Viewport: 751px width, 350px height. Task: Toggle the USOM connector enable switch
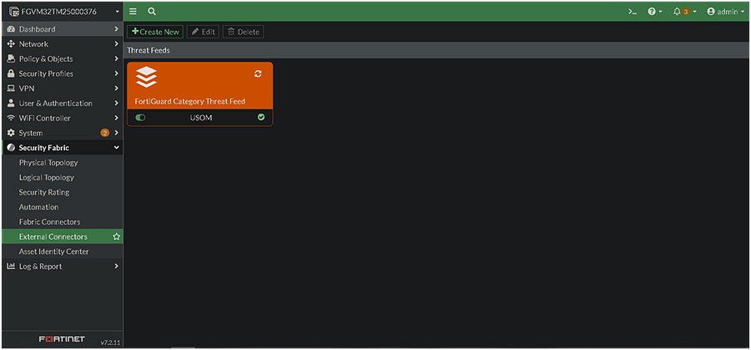pyautogui.click(x=140, y=118)
